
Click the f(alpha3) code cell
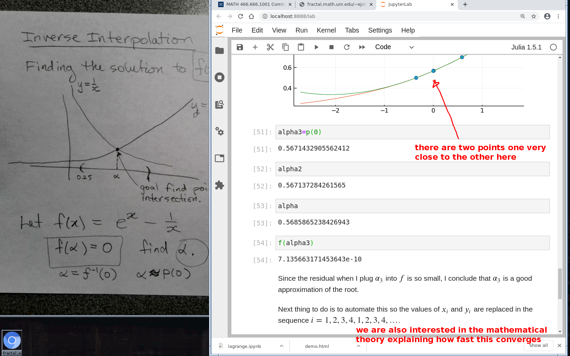click(412, 243)
